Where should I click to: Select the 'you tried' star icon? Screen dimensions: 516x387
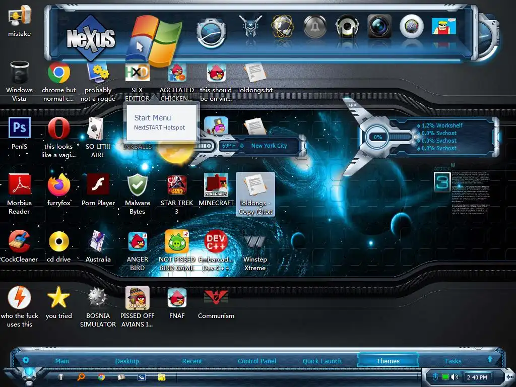[x=58, y=303]
